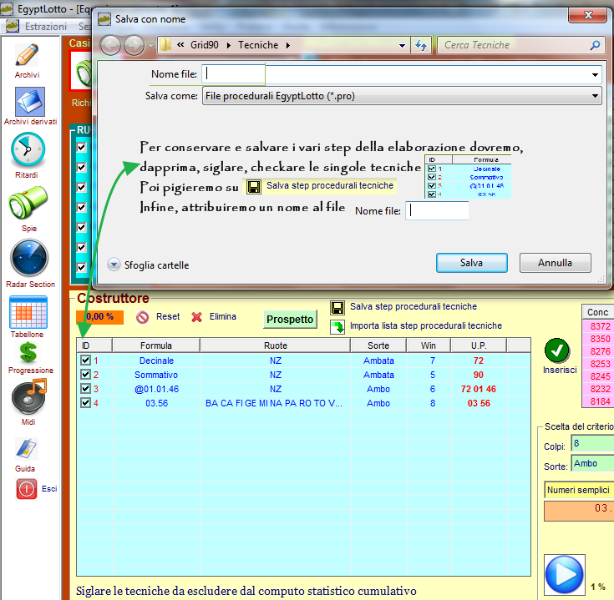Viewport: 614px width, 600px height.
Task: Click the orange 0,00 % progress indicator
Action: coord(100,317)
